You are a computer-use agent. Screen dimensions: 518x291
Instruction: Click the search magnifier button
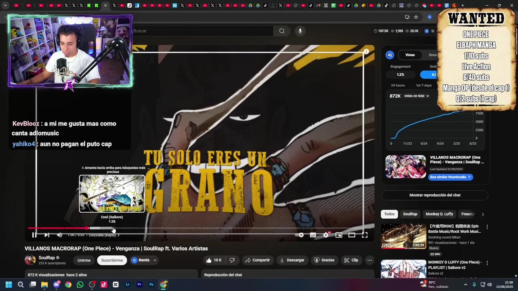click(x=282, y=31)
